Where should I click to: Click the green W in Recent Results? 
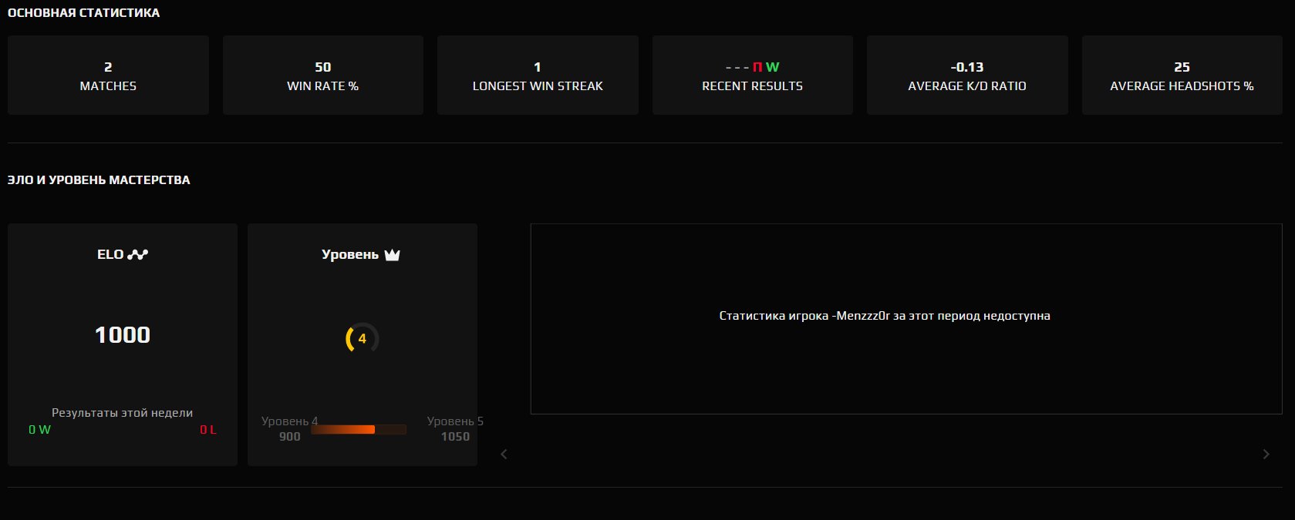[772, 67]
